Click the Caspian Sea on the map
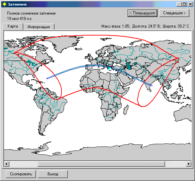 coord(129,65)
